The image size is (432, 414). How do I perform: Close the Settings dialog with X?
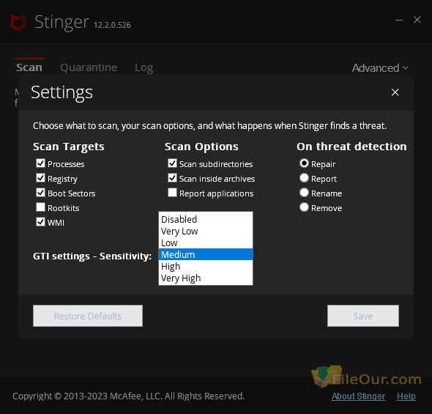click(395, 92)
